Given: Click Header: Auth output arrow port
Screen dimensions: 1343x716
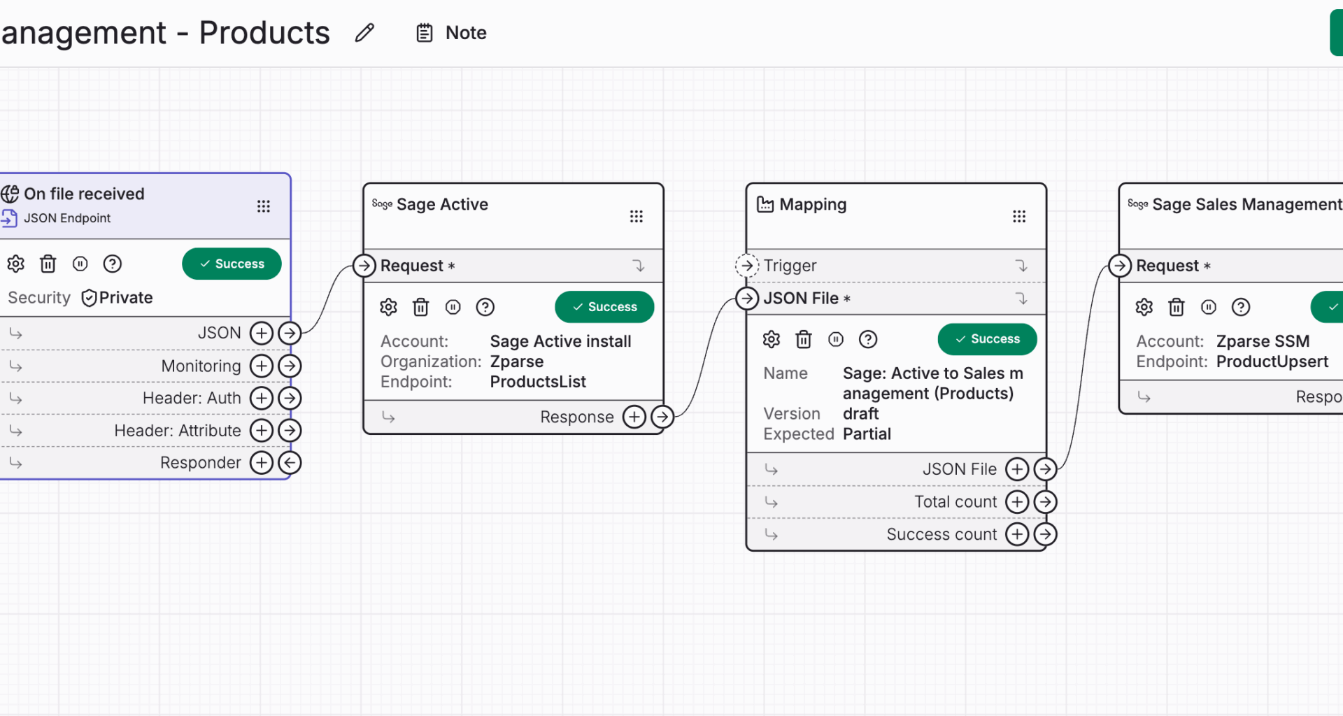Looking at the screenshot, I should (290, 398).
